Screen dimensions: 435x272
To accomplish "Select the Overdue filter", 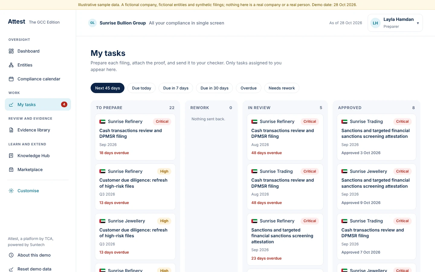I will coord(249,88).
